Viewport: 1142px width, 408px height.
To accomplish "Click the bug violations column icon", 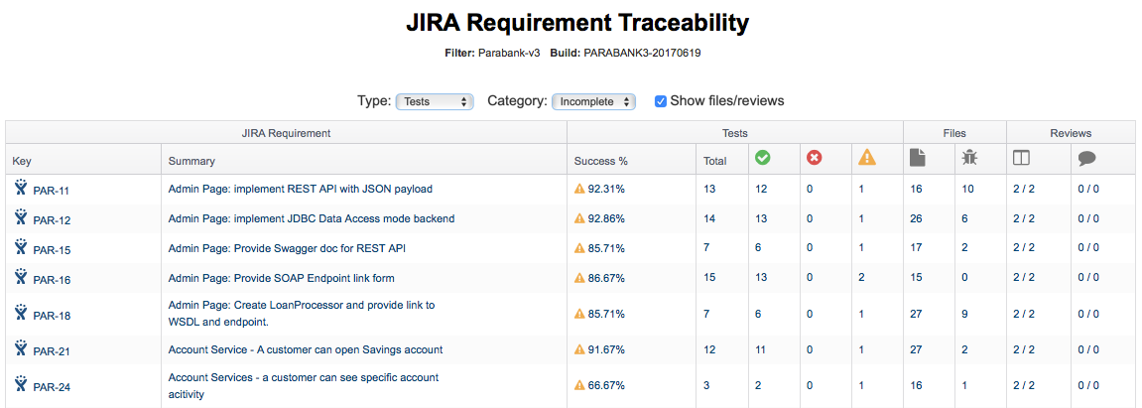I will (969, 158).
